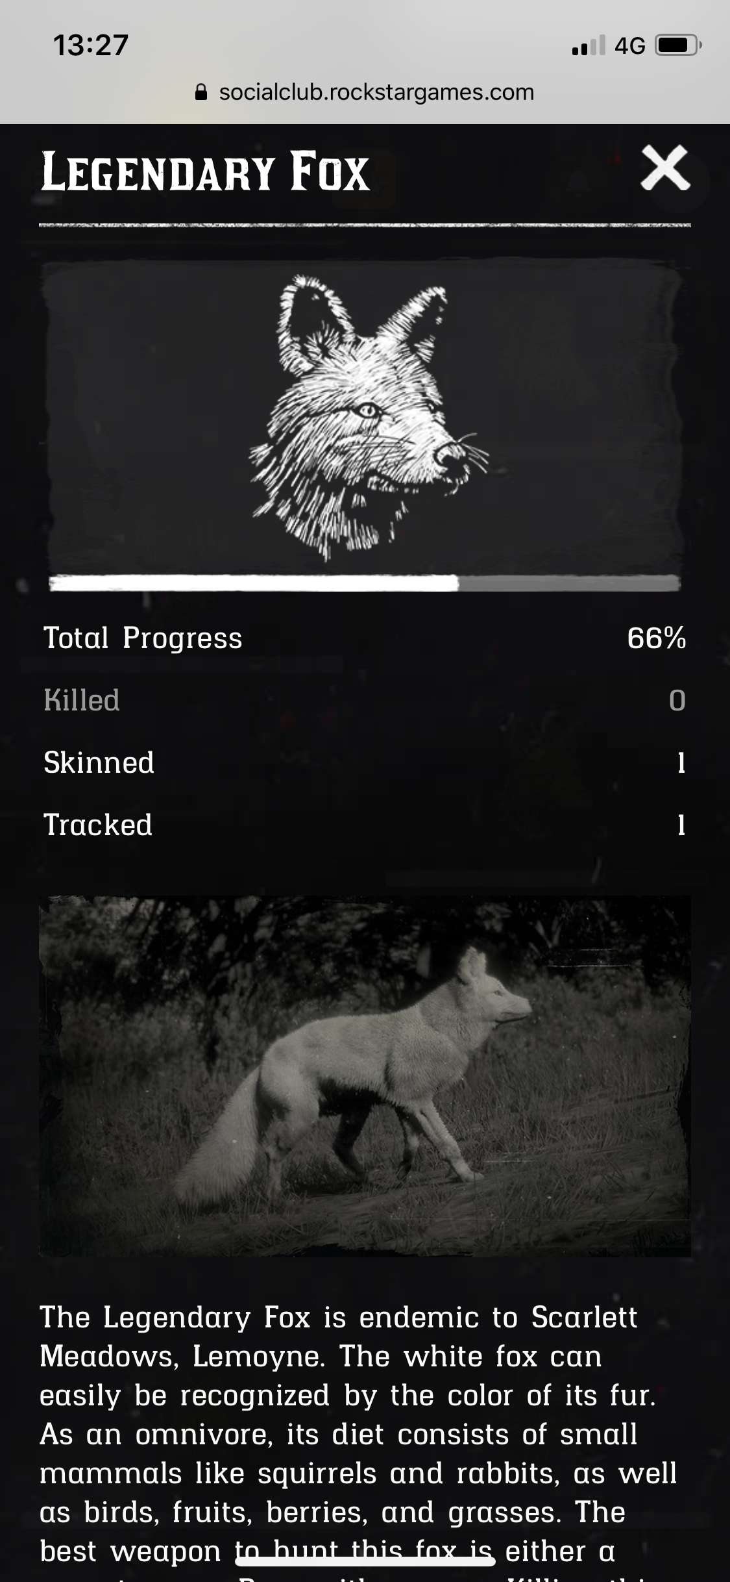Select the Total Progress row
The image size is (730, 1582).
(x=365, y=638)
